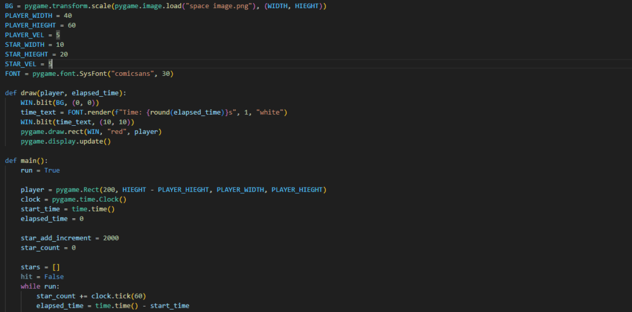Click the True value on the run line

pyautogui.click(x=52, y=170)
